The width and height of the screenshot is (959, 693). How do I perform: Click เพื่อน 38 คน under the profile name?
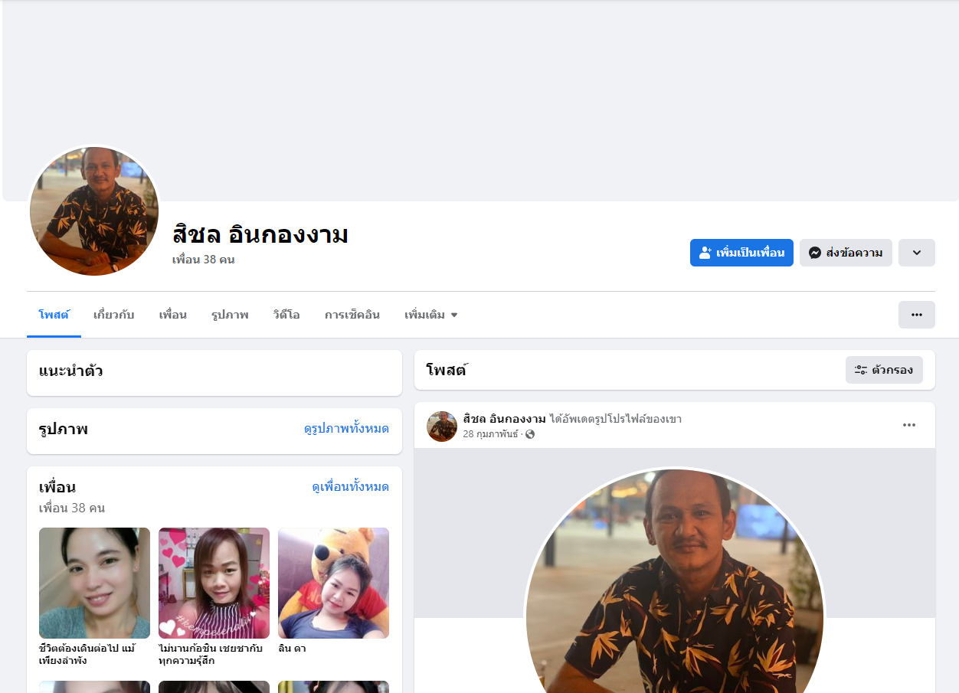(203, 260)
